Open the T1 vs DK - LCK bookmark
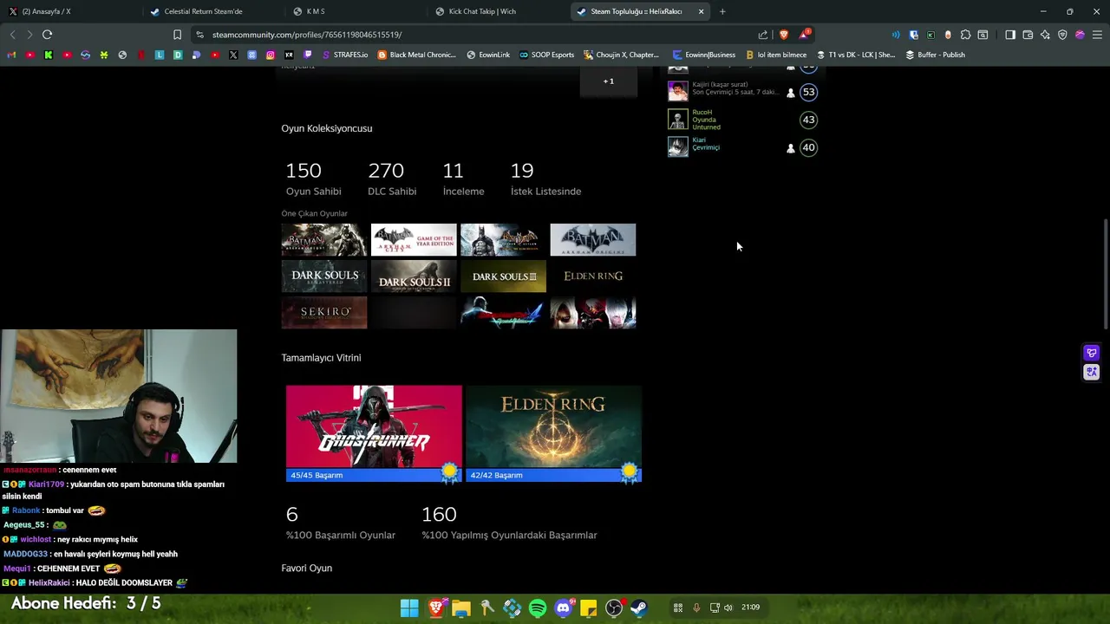 856,55
